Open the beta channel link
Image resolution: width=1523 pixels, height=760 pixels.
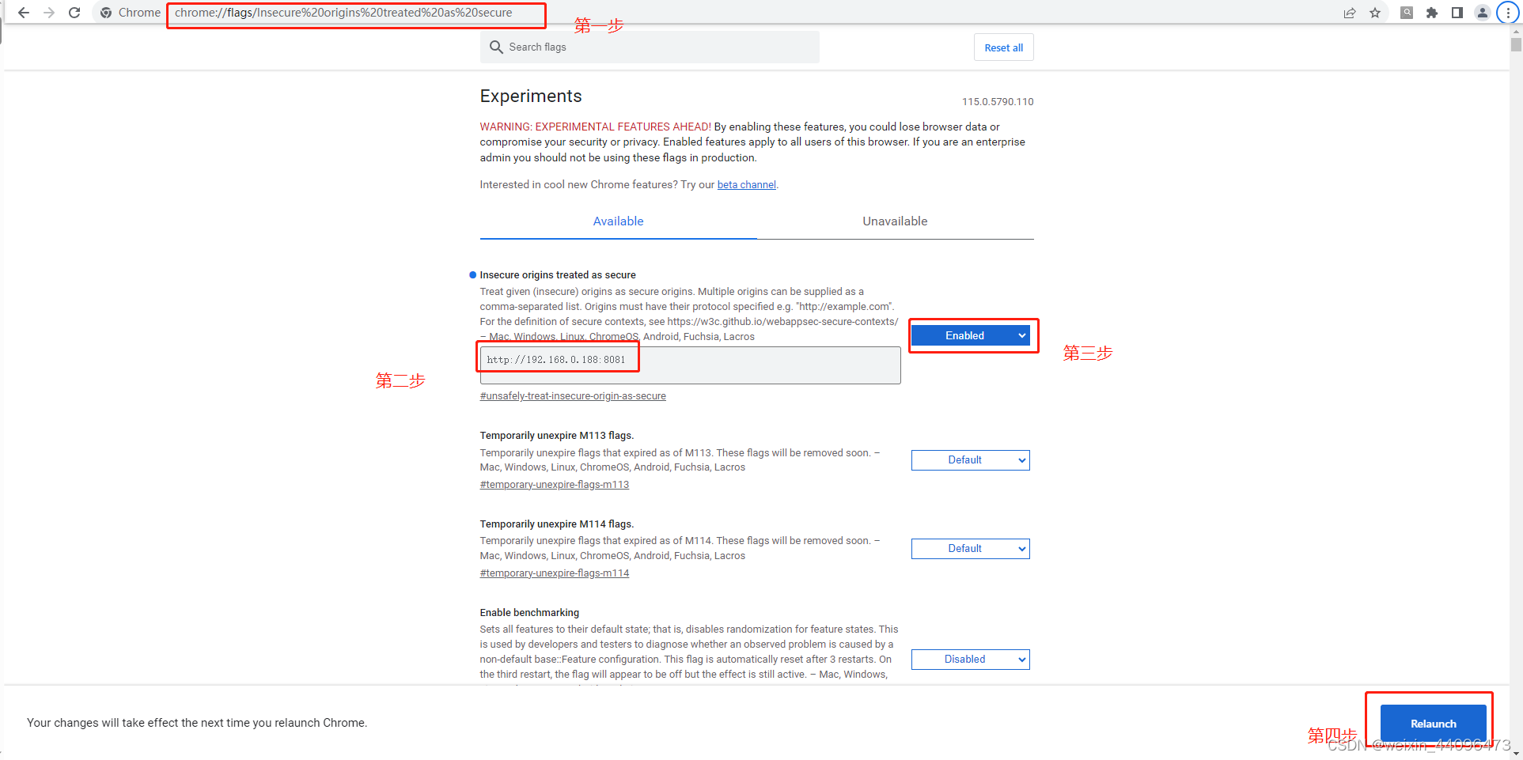[746, 184]
